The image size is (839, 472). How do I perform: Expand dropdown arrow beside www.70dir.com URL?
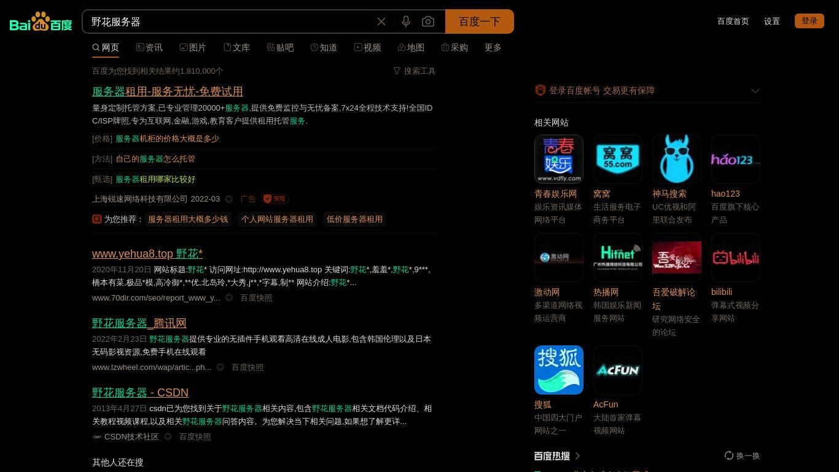point(229,298)
